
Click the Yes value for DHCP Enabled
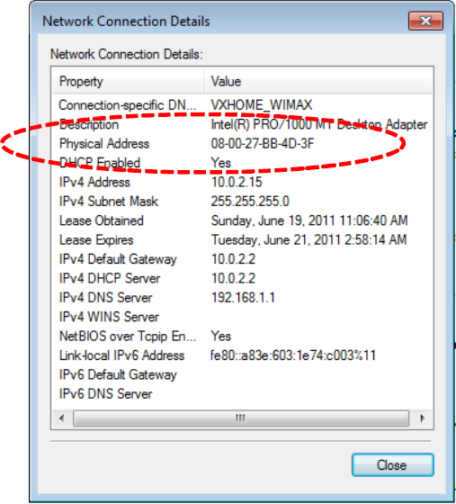[x=221, y=163]
